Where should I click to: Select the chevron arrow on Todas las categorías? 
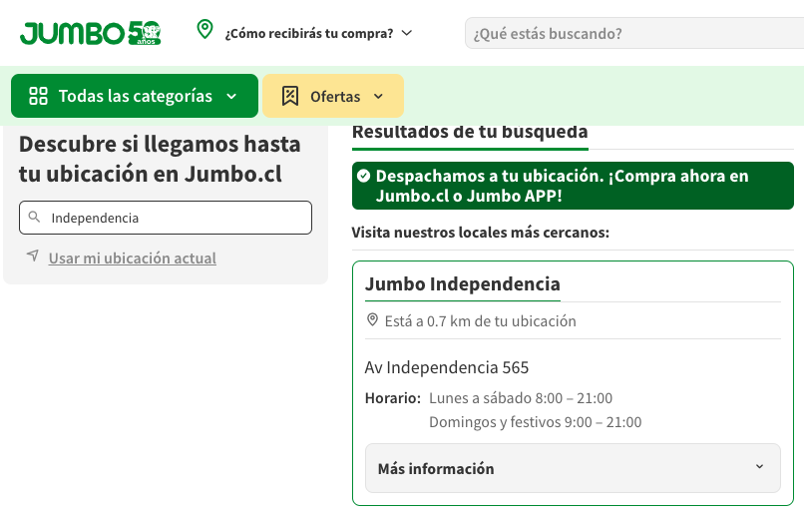tap(231, 97)
